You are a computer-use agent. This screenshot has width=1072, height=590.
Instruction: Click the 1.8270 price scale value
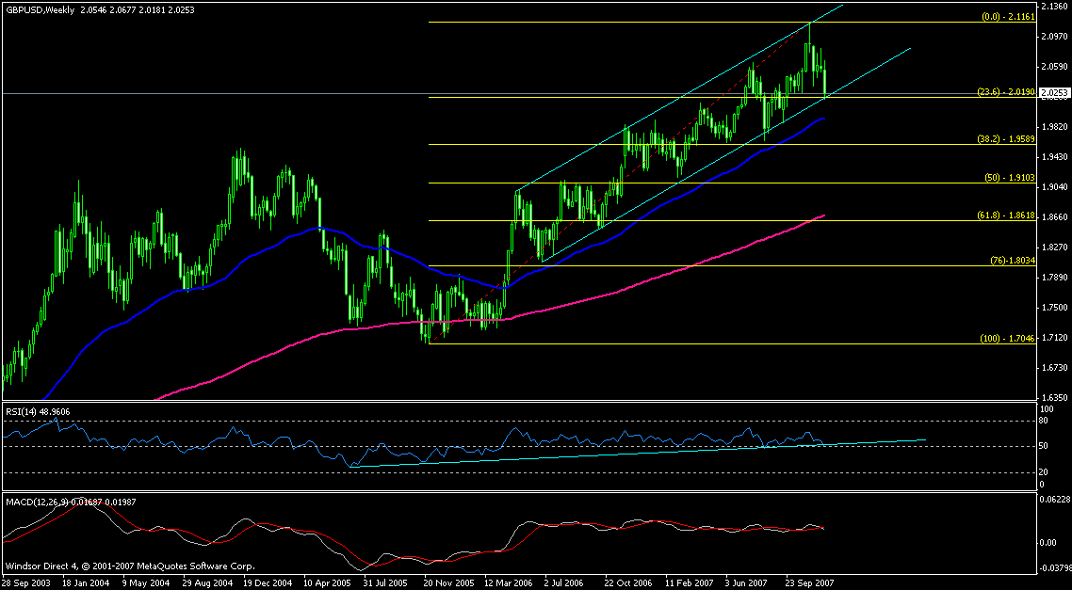(x=1053, y=247)
